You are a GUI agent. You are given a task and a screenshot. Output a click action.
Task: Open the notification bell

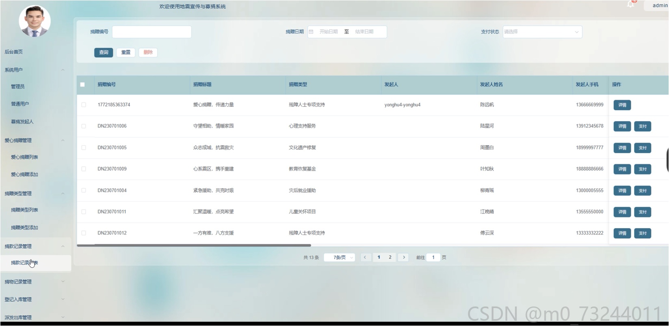[630, 4]
